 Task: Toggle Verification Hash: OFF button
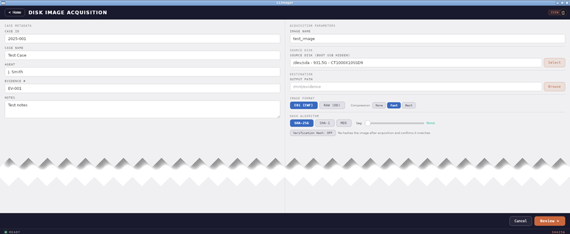point(313,133)
